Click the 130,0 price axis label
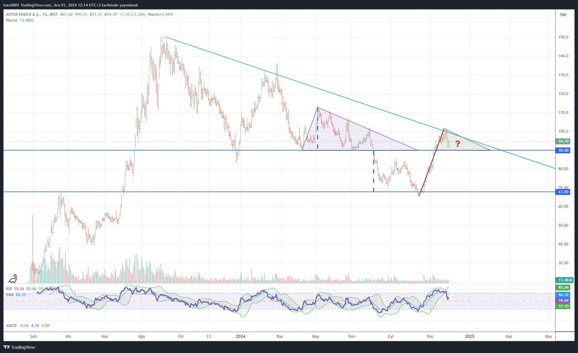 tap(564, 75)
